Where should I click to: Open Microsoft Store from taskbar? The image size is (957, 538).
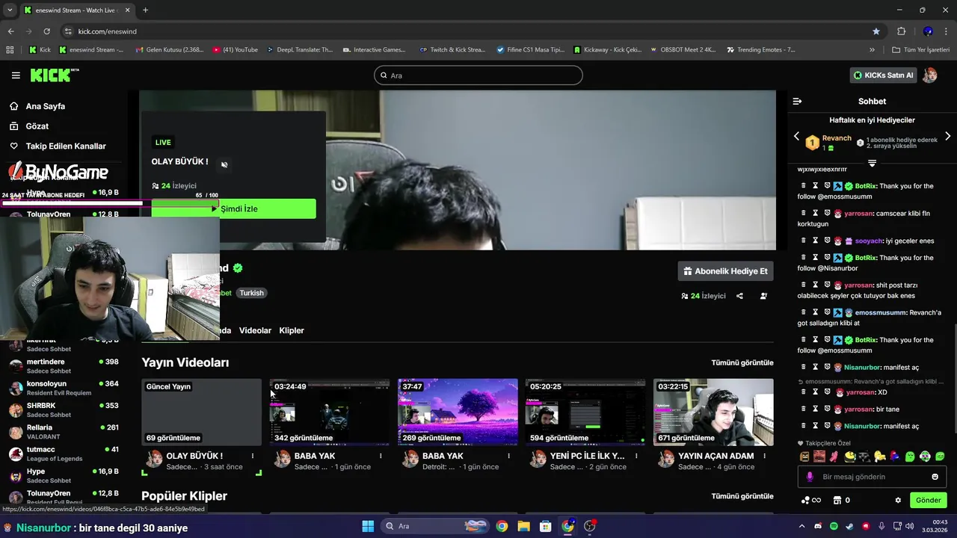point(546,526)
